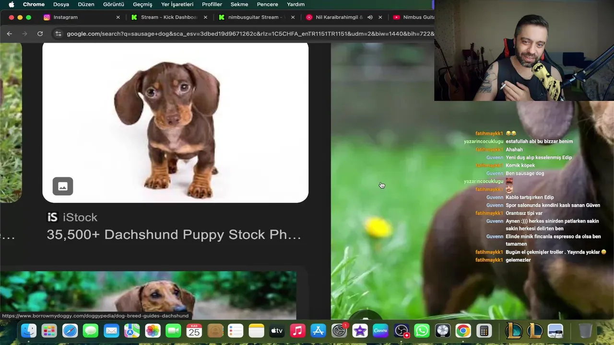The width and height of the screenshot is (614, 345).
Task: Switch to Nil Karaibrahimgil tab
Action: click(x=339, y=17)
